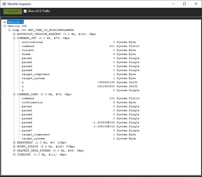Select the COMMAND_INT (0.0 Hz, #75) row
202x177 pixels.
(43, 38)
